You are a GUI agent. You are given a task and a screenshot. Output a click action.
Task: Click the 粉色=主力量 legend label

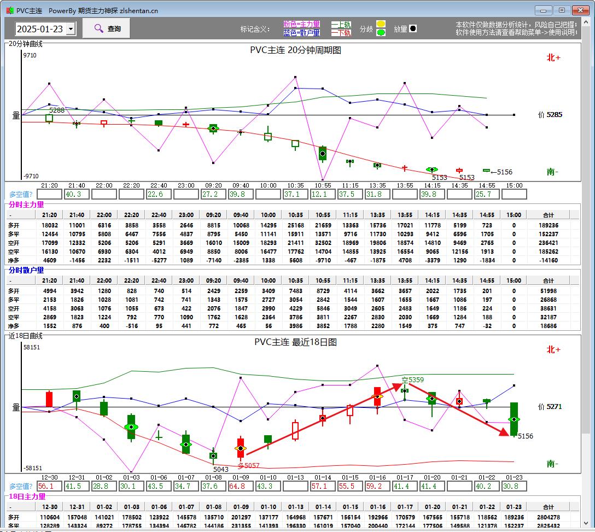[302, 24]
